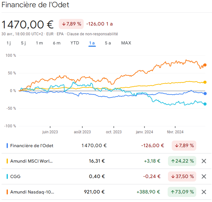Switch to the 5 j time range
Image resolution: width=212 pixels, height=202 pixels.
point(24,43)
